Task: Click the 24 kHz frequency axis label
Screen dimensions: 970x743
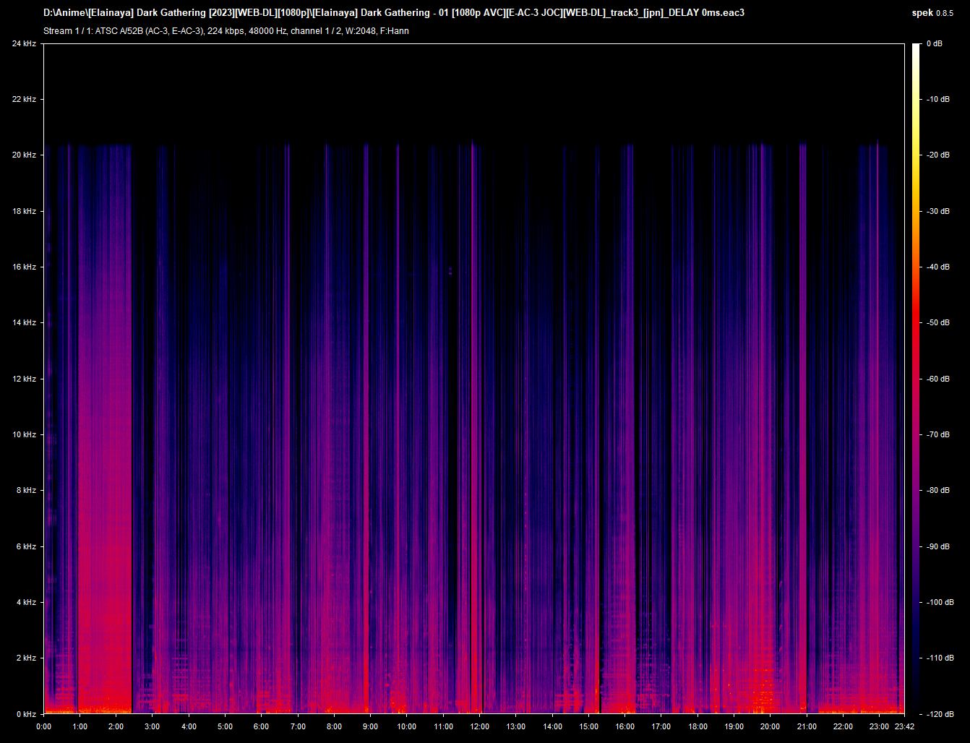Action: coord(24,44)
